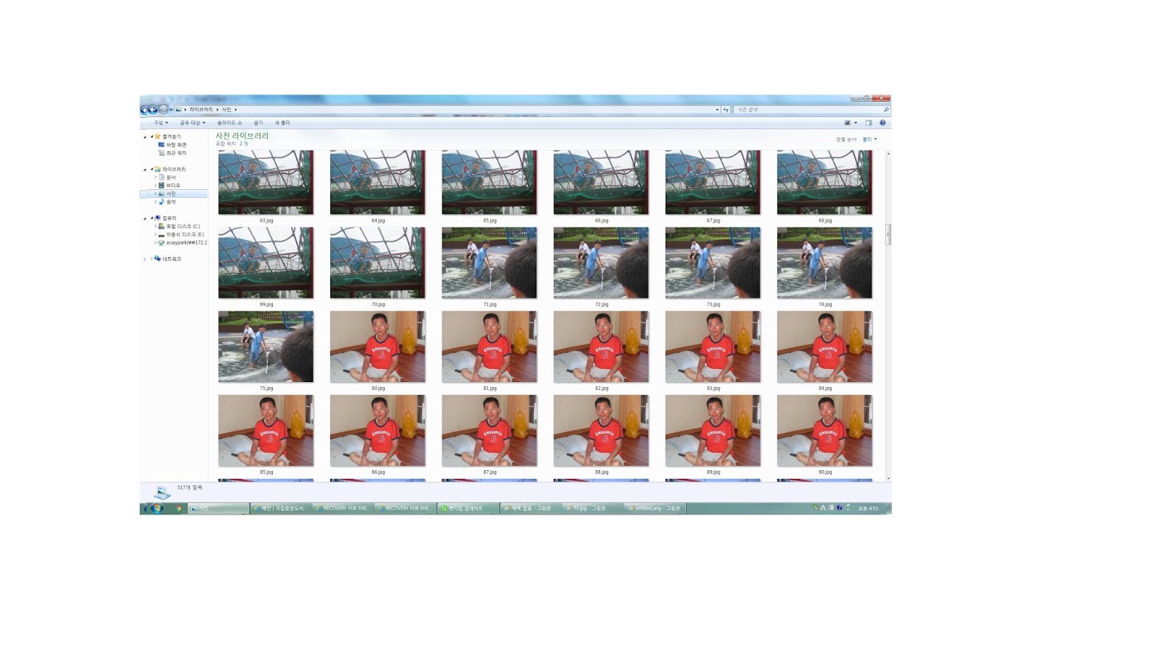This screenshot has width=1164, height=655.
Task: Select 네트워크 in the navigation pane
Action: pyautogui.click(x=172, y=259)
